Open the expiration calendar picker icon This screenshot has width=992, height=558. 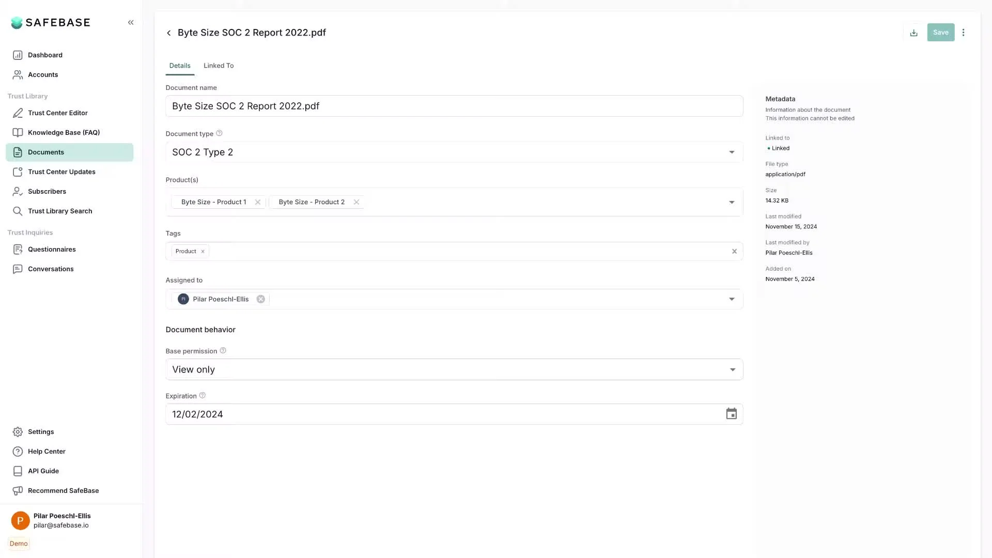731,414
